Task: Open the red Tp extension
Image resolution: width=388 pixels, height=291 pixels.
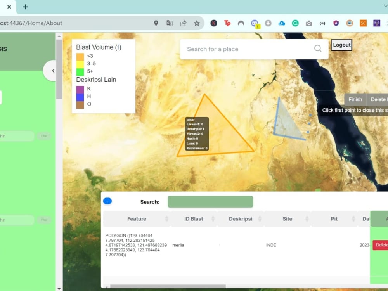Action: tap(227, 23)
